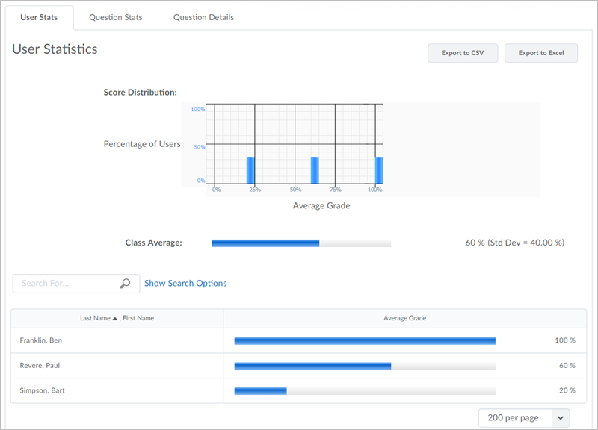Click the Class Average progress bar

pos(301,243)
